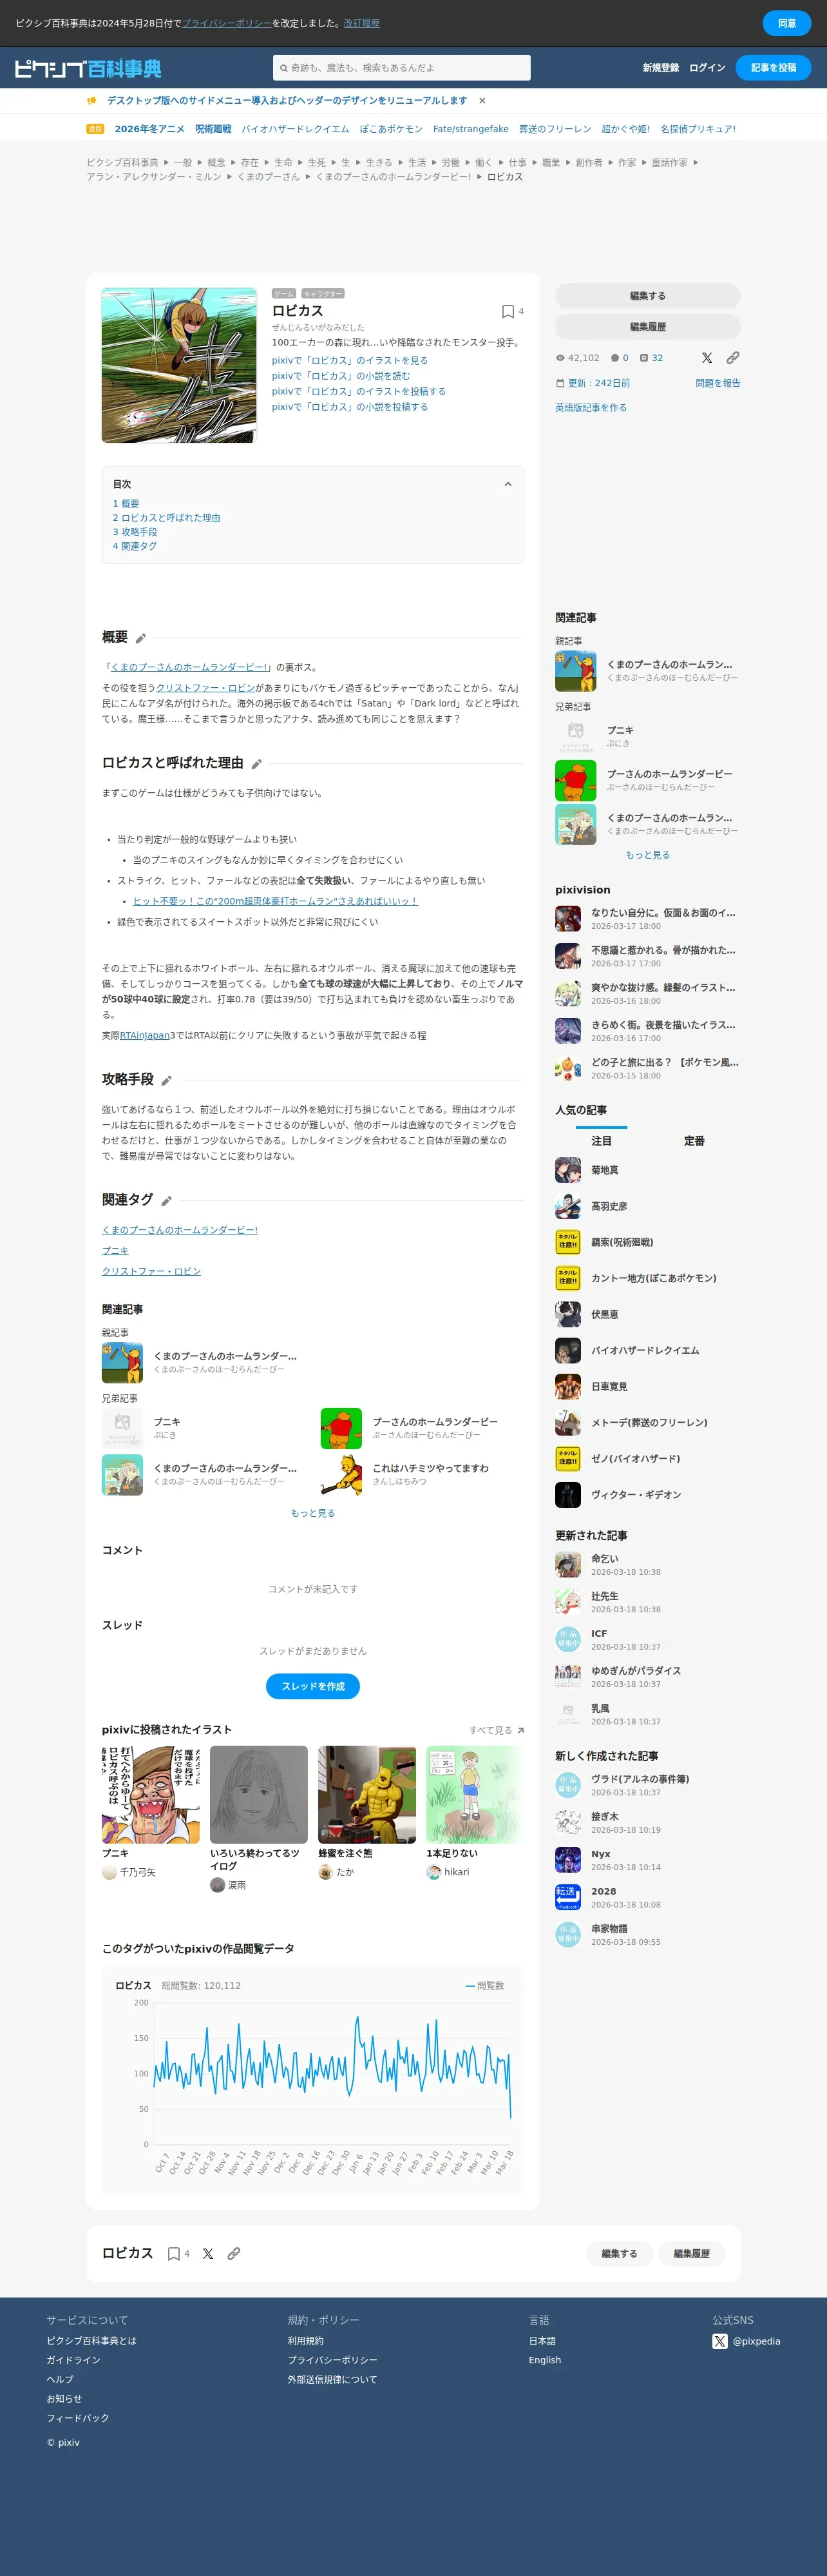The width and height of the screenshot is (827, 2576).
Task: Collapse the 目次 table of contents
Action: [508, 484]
